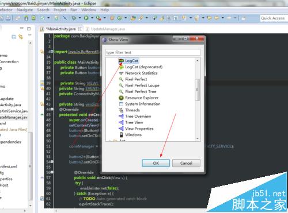
Task: Click the Show View list scroll-up arrow
Action: point(198,60)
